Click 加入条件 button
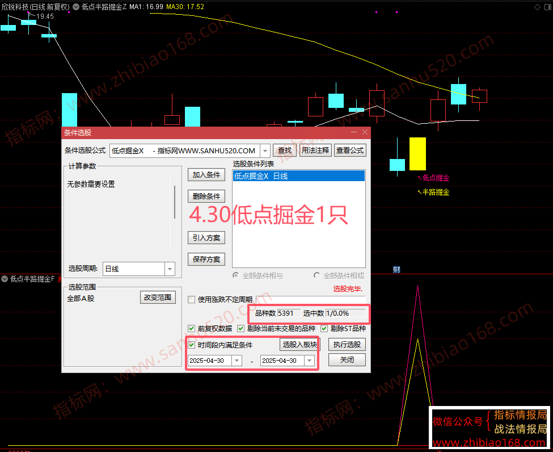This screenshot has width=553, height=452. pyautogui.click(x=206, y=175)
